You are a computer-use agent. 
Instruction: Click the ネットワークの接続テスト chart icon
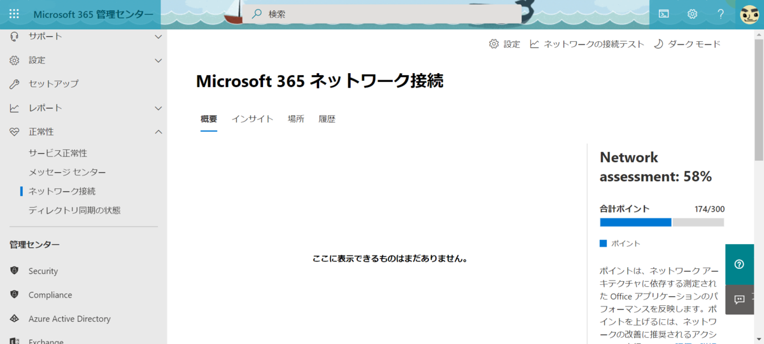point(534,44)
